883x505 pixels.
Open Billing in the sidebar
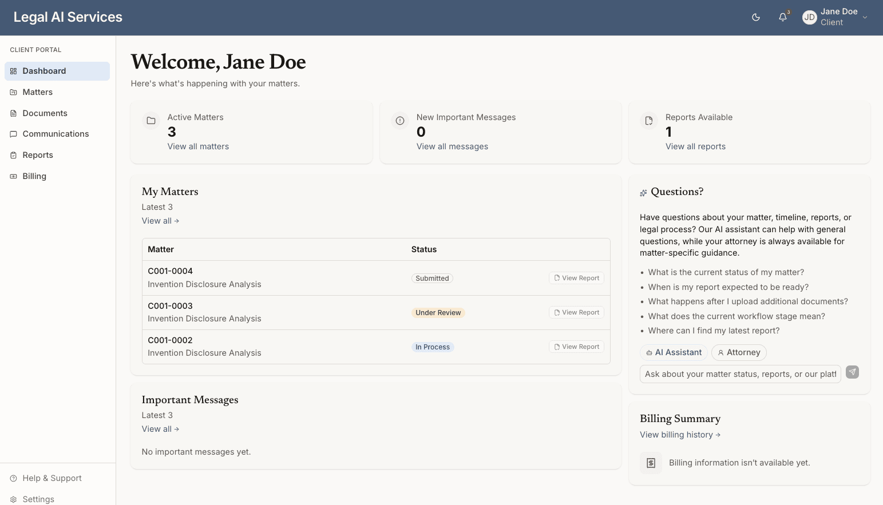57,176
